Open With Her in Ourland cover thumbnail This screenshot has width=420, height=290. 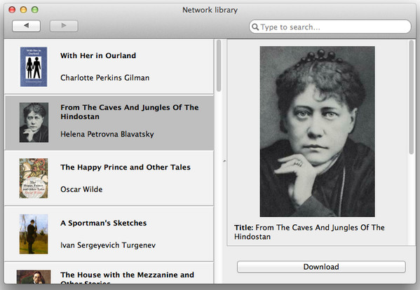(34, 67)
